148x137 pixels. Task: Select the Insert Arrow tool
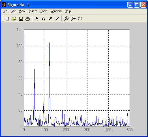50,19
